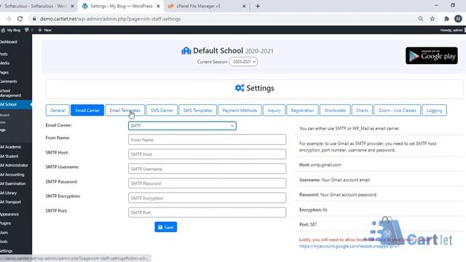Open the Payment Methods tab
The height and width of the screenshot is (262, 466).
(x=240, y=110)
